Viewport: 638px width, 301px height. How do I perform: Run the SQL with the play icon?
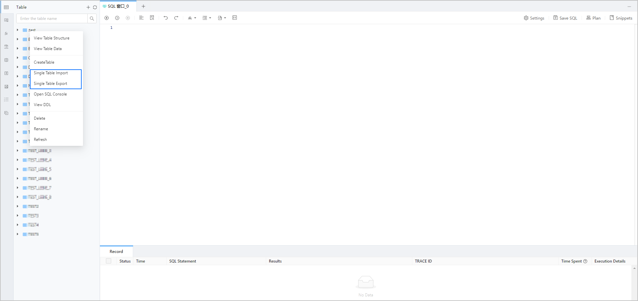click(107, 18)
